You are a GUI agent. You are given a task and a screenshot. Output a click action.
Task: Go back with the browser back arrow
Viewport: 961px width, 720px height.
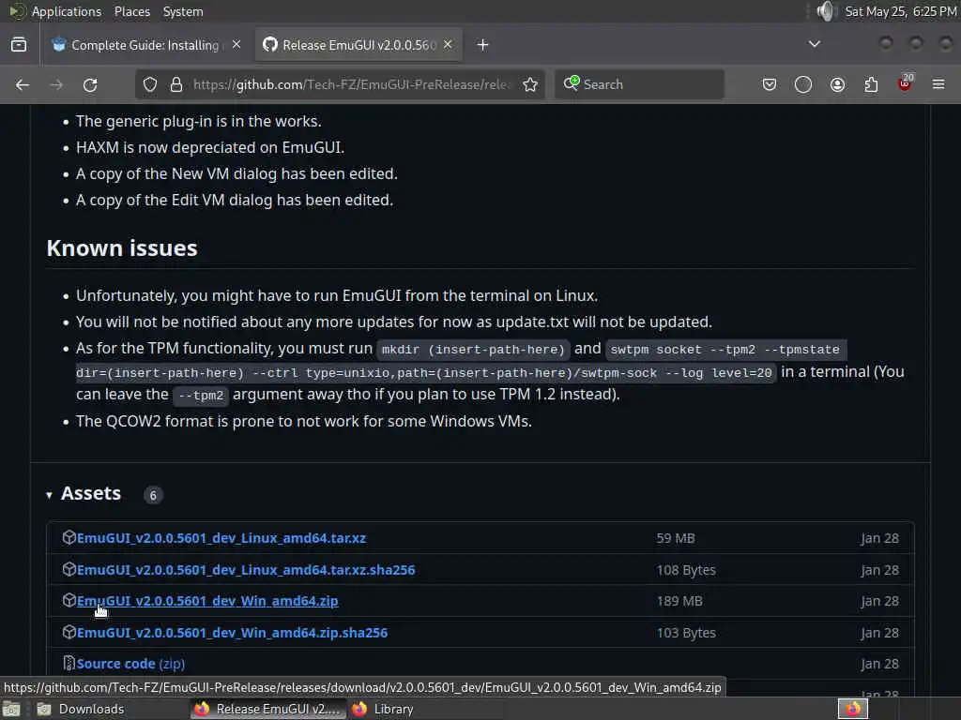pos(23,84)
